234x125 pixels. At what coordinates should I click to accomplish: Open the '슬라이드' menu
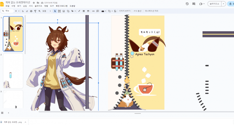click(x=38, y=6)
